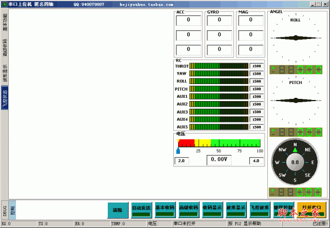Click the compass digital LED readout
Image resolution: width=330 pixels, height=228 pixels.
pos(295,192)
